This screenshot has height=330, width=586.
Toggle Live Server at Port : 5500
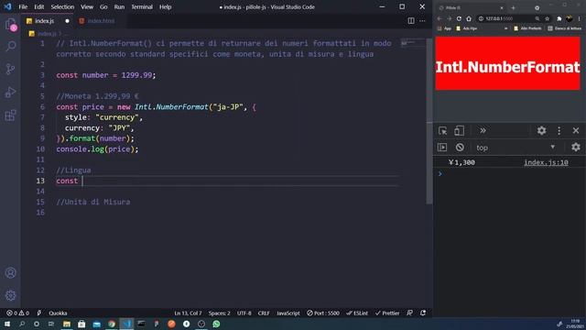[x=323, y=313]
